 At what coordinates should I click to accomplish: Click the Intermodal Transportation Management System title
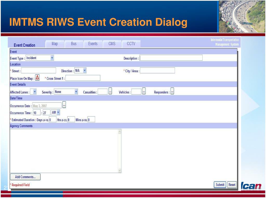225,42
